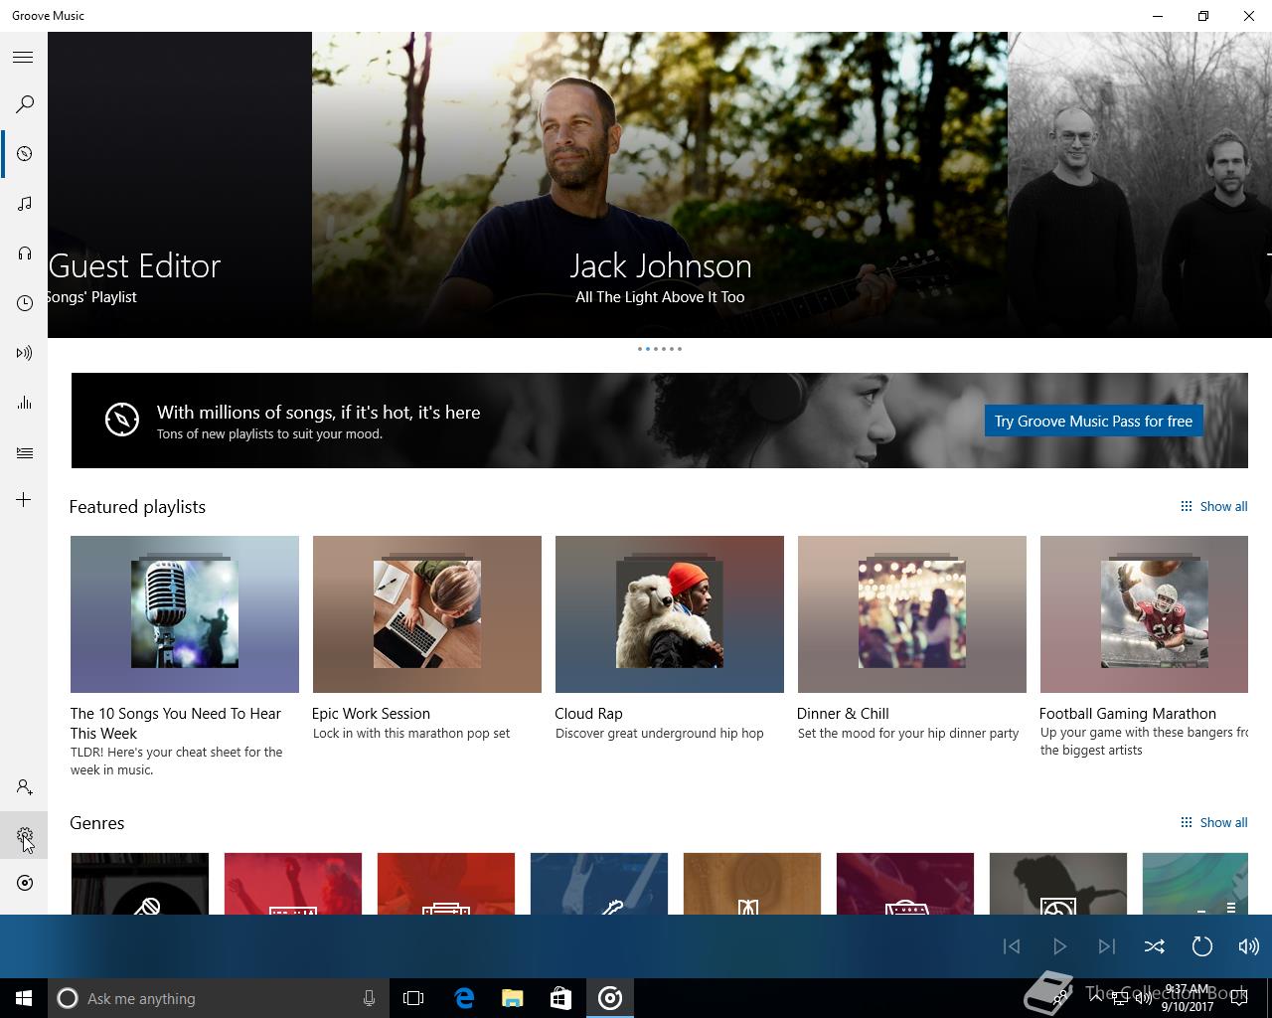
Task: Select the Now Playing speaker icon
Action: [24, 353]
